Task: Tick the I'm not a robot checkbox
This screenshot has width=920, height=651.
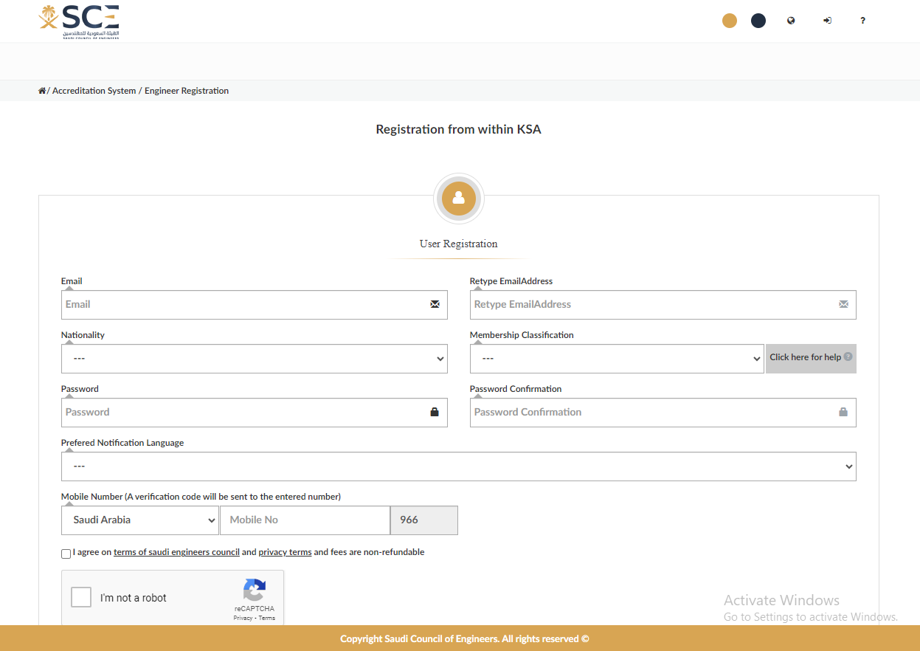Action: 81,597
